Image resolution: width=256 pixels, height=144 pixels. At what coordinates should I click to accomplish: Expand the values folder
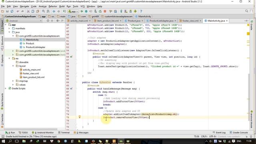(13, 85)
